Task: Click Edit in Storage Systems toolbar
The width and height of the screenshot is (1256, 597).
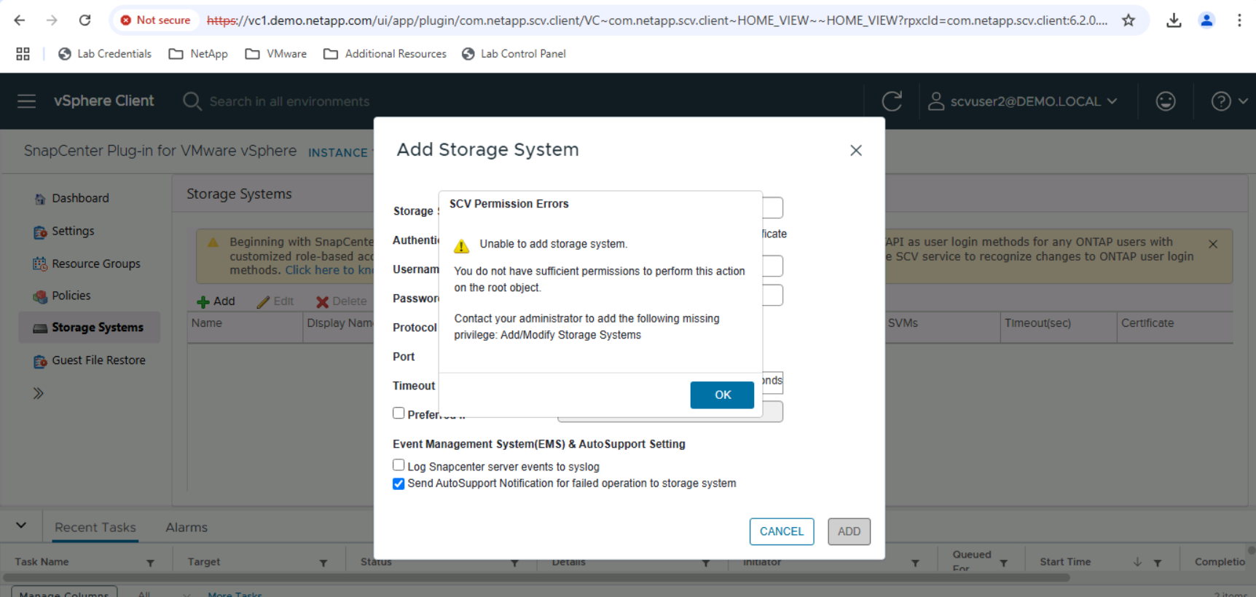Action: click(x=275, y=301)
